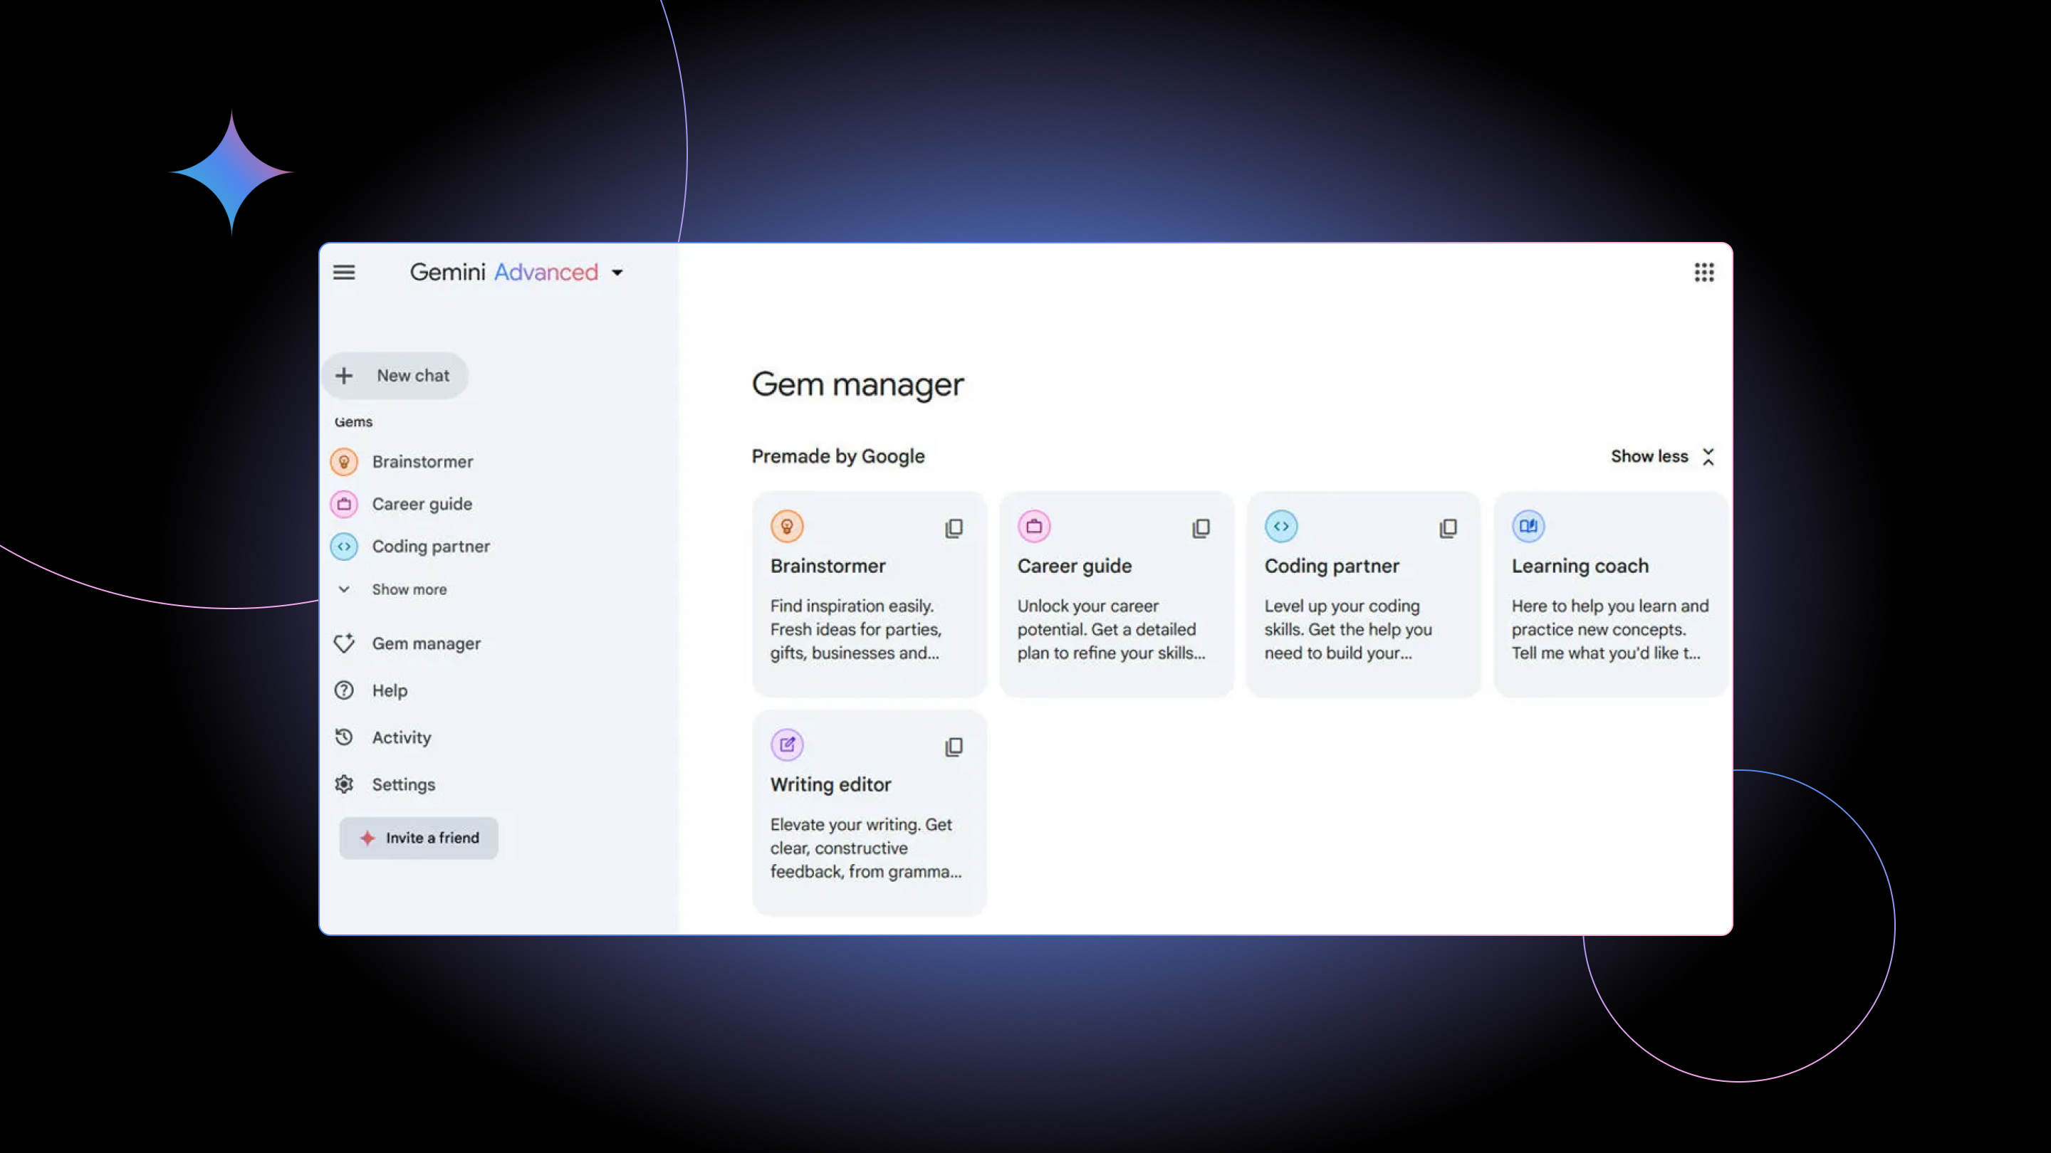The width and height of the screenshot is (2051, 1153).
Task: Select the Settings menu item
Action: point(403,784)
